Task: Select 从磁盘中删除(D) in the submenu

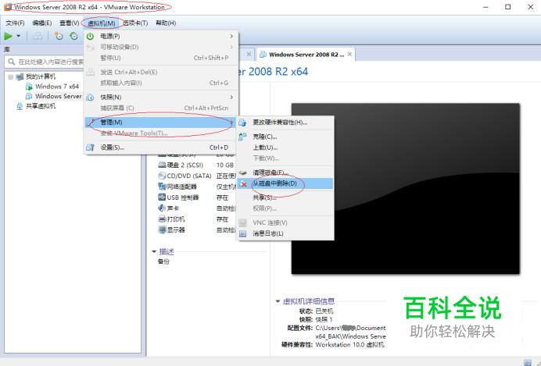Action: (285, 183)
